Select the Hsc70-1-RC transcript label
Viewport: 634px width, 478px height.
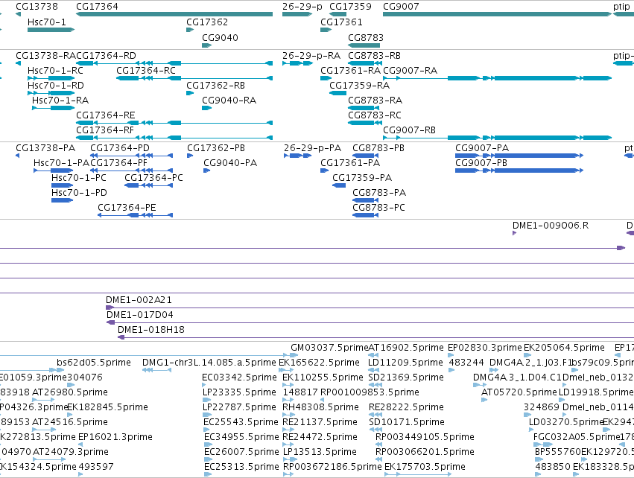(x=55, y=70)
